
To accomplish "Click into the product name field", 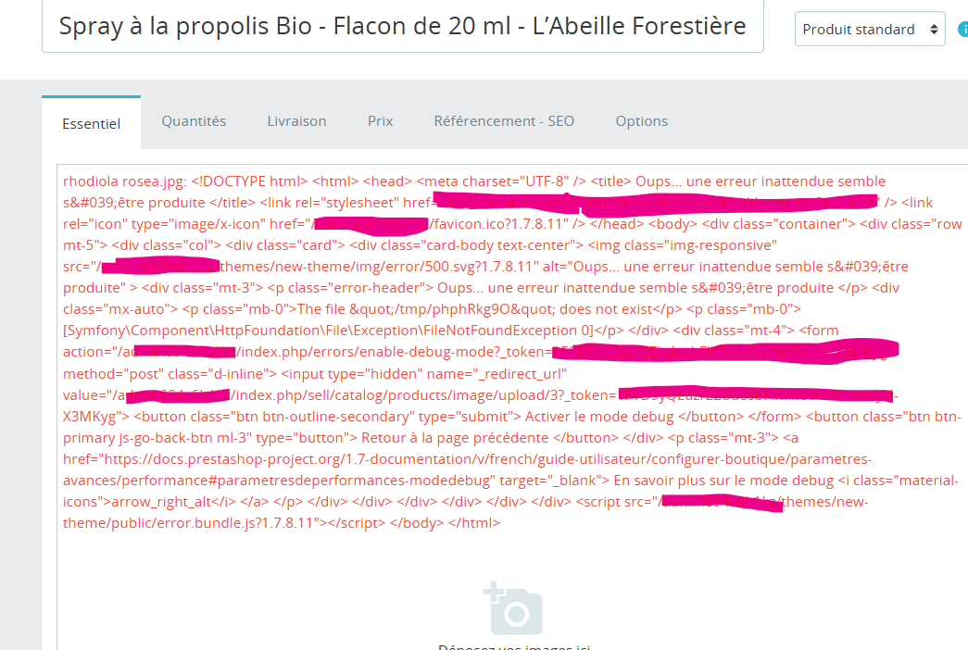I will tap(403, 27).
